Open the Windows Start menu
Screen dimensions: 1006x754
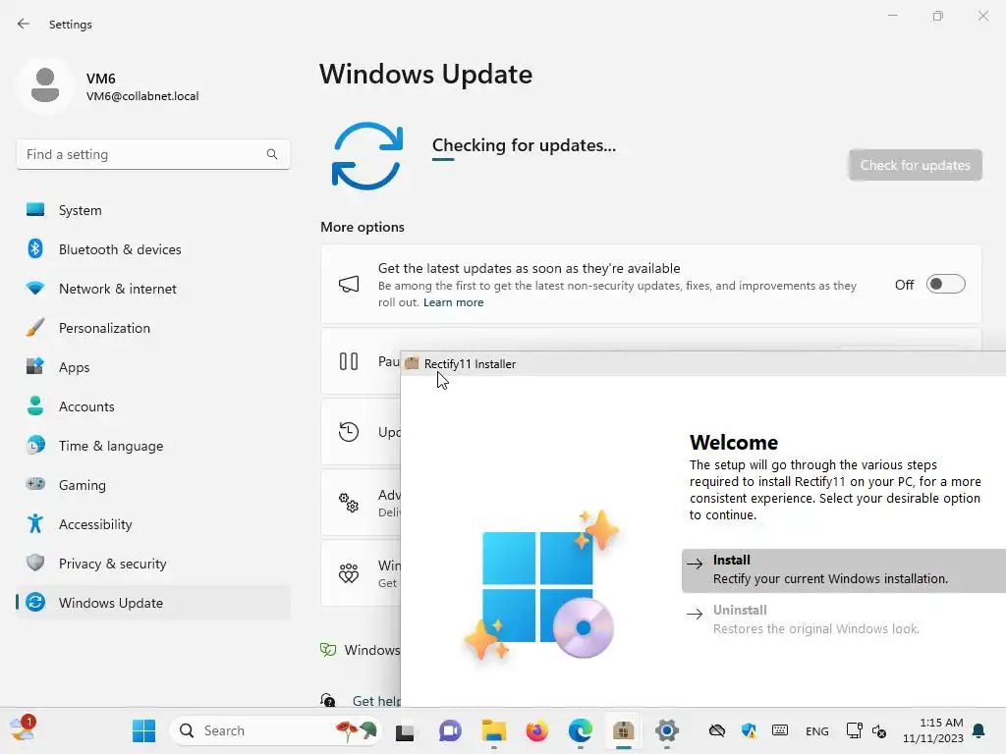(x=143, y=730)
